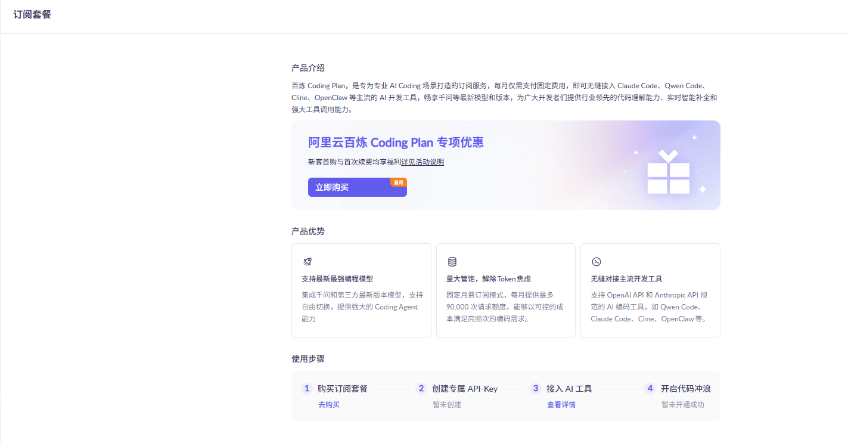Select the step 2 number badge

tap(421, 389)
